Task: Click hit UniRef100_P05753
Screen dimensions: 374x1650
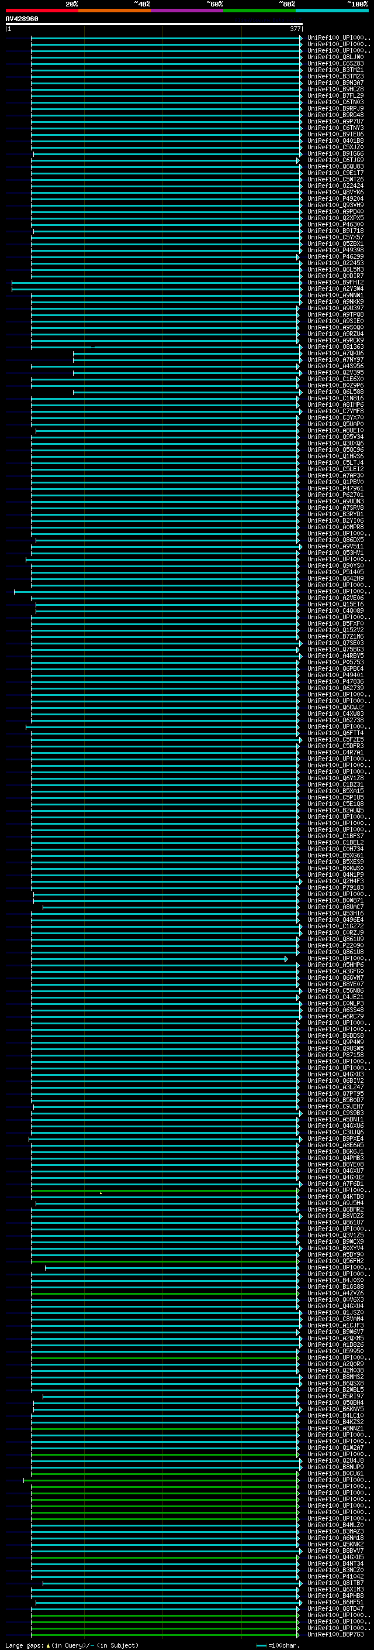Action: pyautogui.click(x=335, y=663)
